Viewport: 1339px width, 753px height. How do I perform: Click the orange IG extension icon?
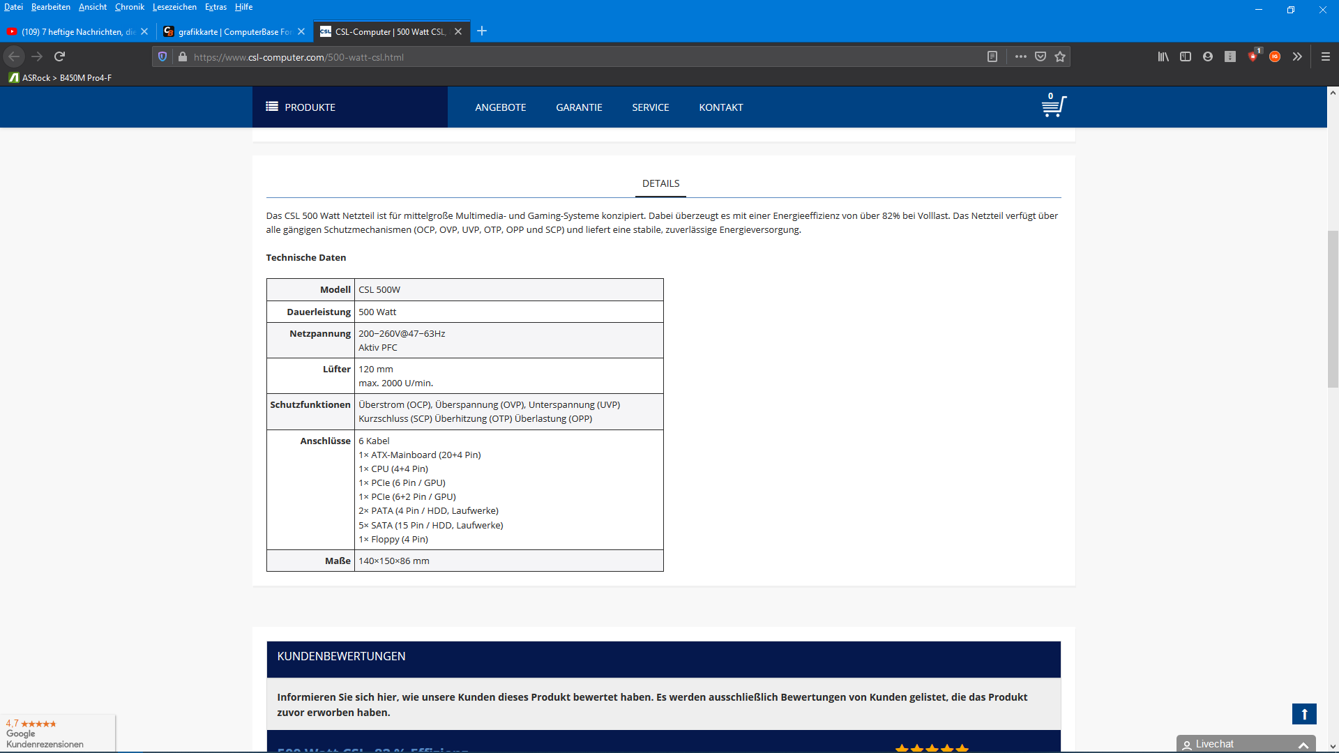tap(1275, 56)
